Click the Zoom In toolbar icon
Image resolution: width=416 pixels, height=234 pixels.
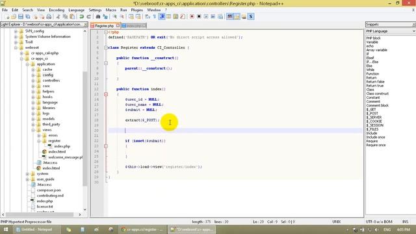pos(114,17)
